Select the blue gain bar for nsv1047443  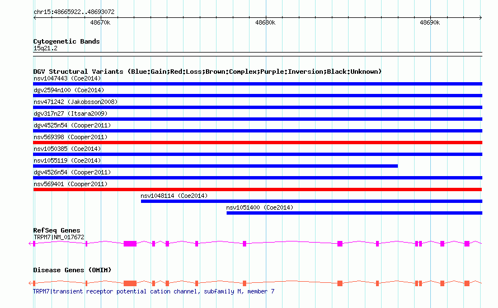[257, 84]
